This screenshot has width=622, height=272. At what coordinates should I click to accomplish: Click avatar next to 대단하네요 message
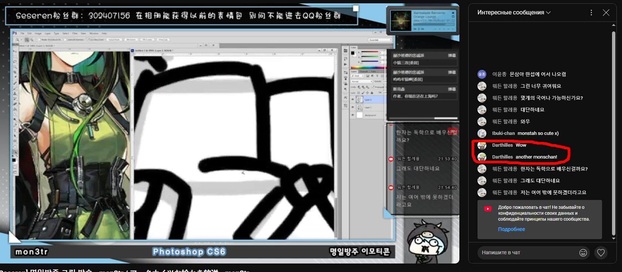pos(482,110)
